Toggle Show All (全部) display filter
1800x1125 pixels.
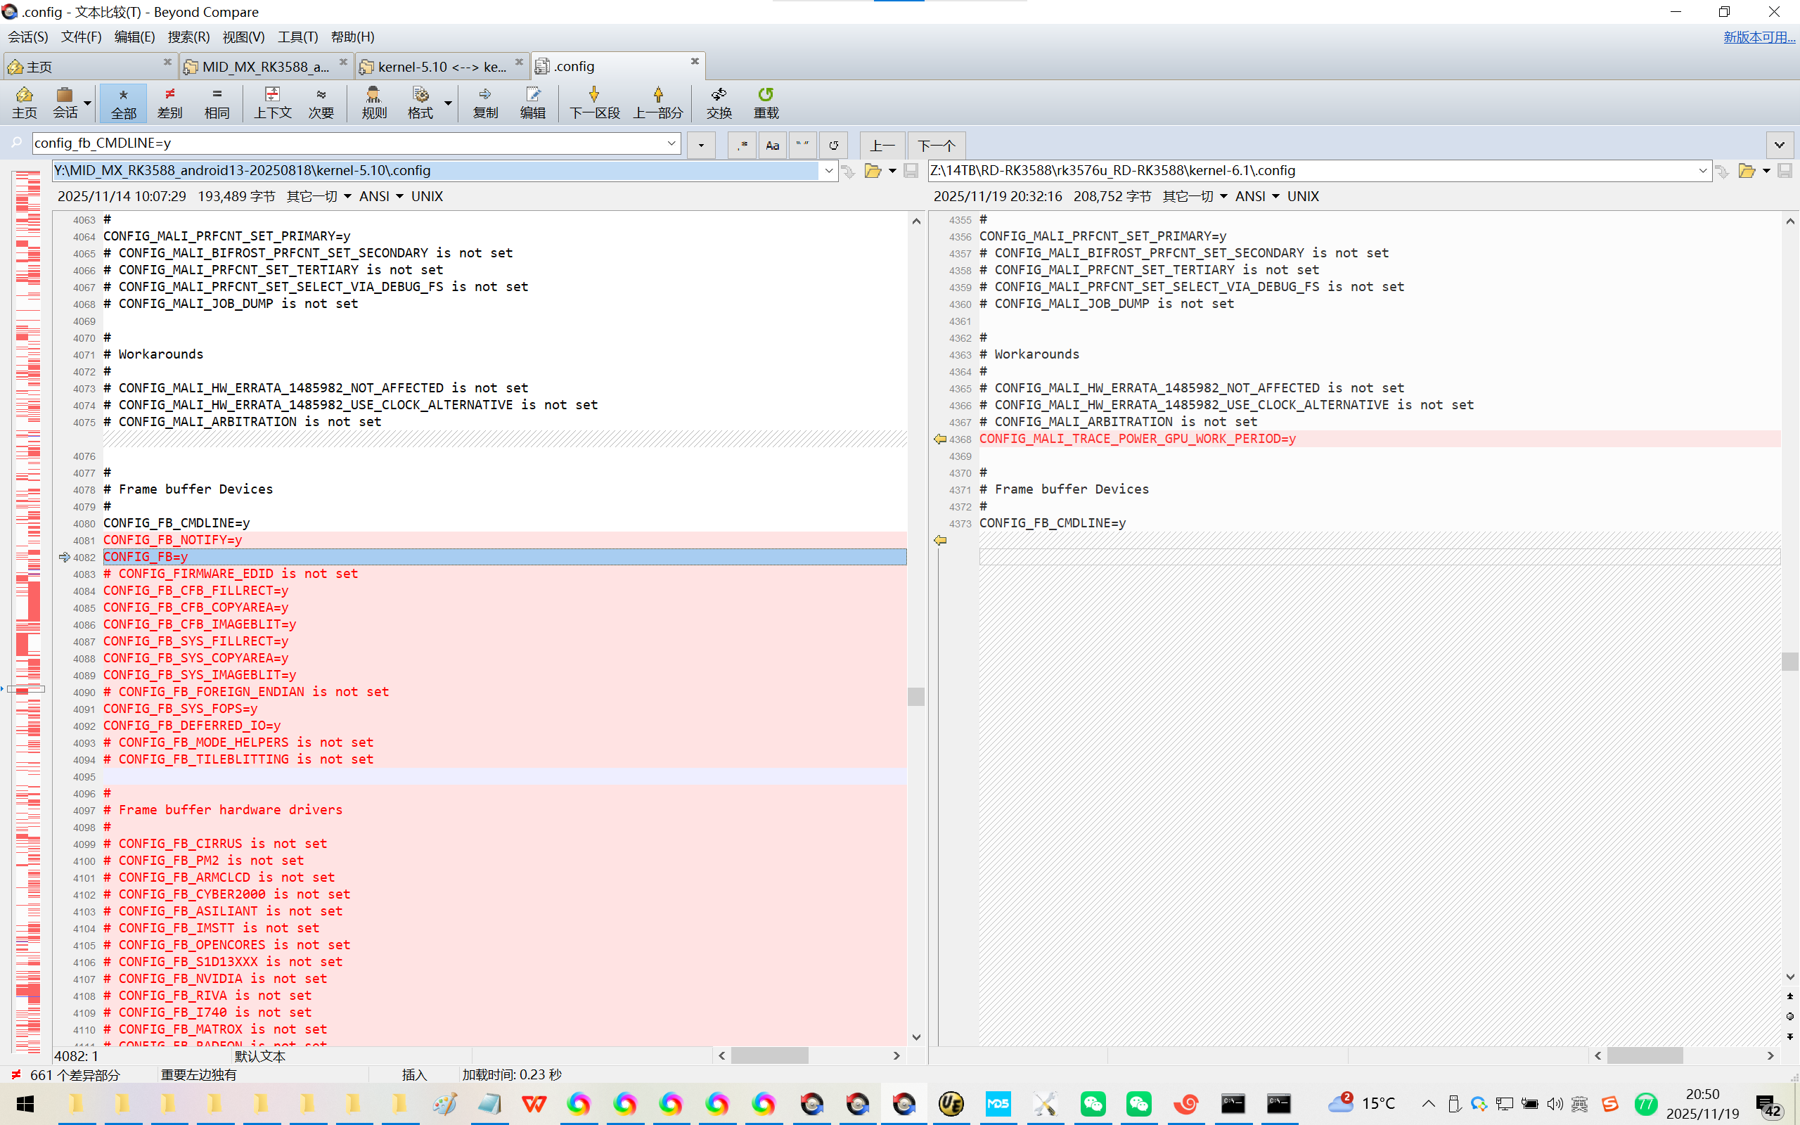coord(124,103)
